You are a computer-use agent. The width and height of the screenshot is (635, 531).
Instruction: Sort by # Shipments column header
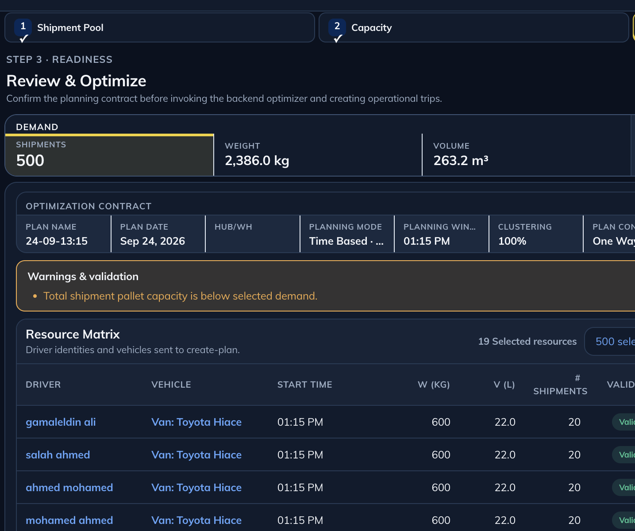[x=560, y=385]
